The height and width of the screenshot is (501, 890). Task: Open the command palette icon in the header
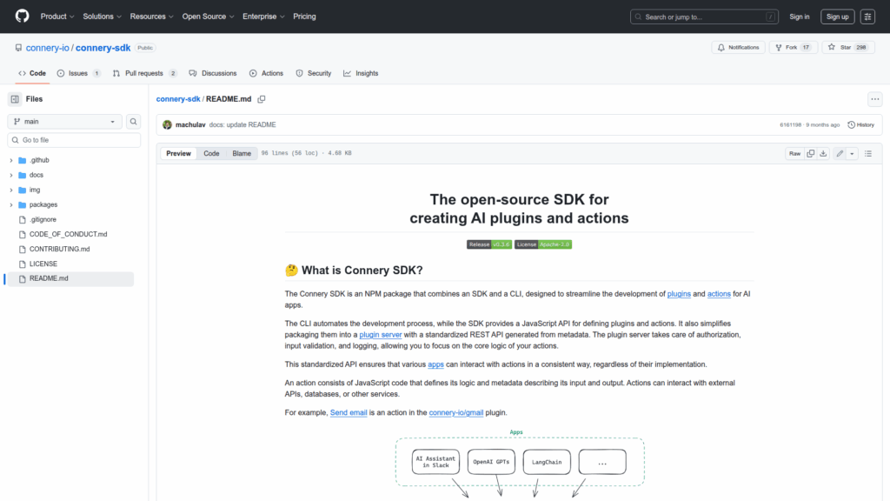pos(867,17)
